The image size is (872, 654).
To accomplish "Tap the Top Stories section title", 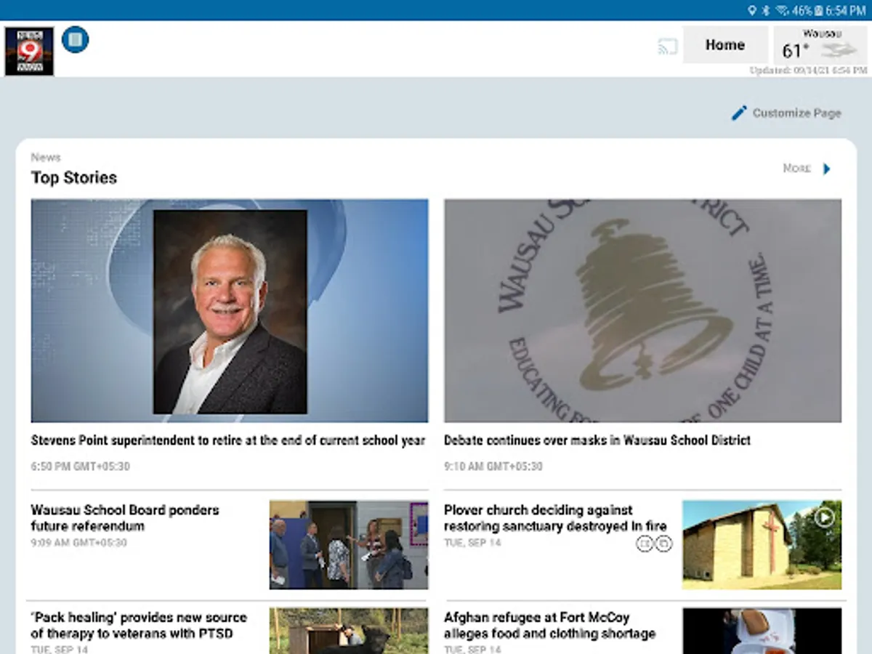I will [x=74, y=178].
